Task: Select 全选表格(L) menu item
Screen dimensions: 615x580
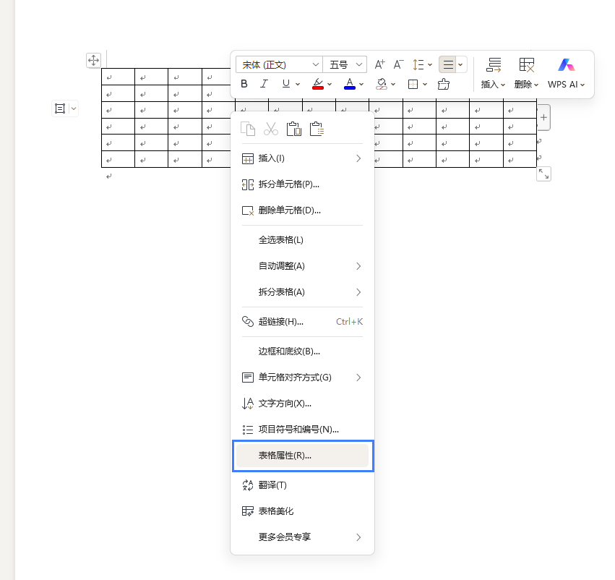Action: pyautogui.click(x=302, y=240)
